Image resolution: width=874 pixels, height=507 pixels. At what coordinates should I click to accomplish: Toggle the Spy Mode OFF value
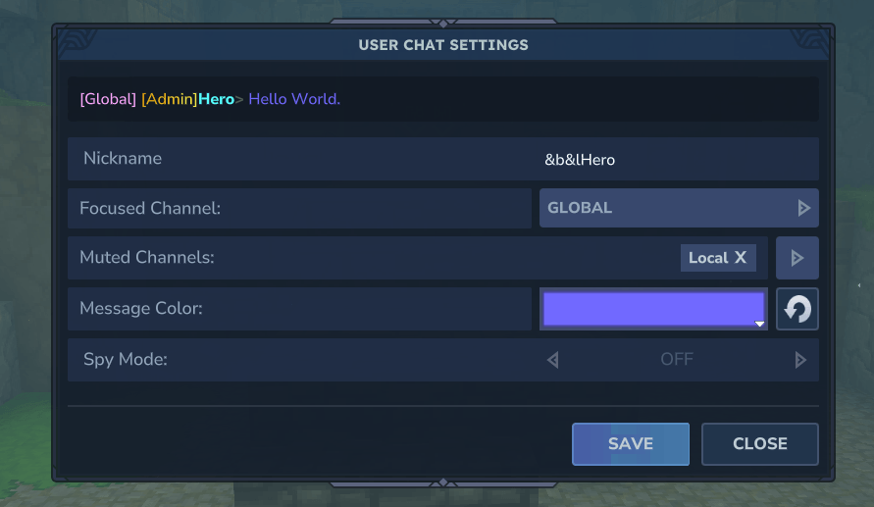click(x=677, y=360)
